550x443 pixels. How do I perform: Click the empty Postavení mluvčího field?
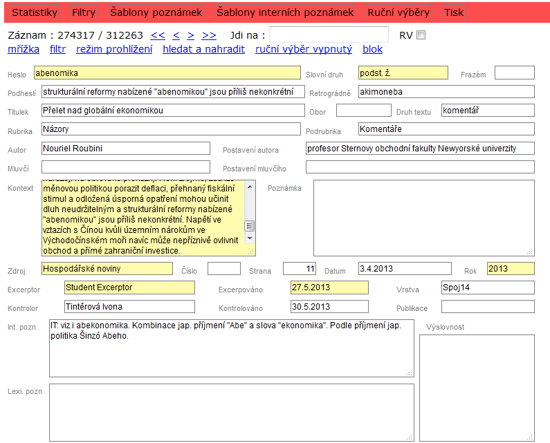420,167
